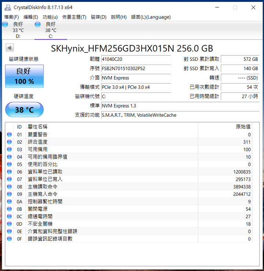Screen dimensions: 264x271
Task: Click status dot for attribute 0C 總通電時間
Action: pyautogui.click(x=9, y=216)
